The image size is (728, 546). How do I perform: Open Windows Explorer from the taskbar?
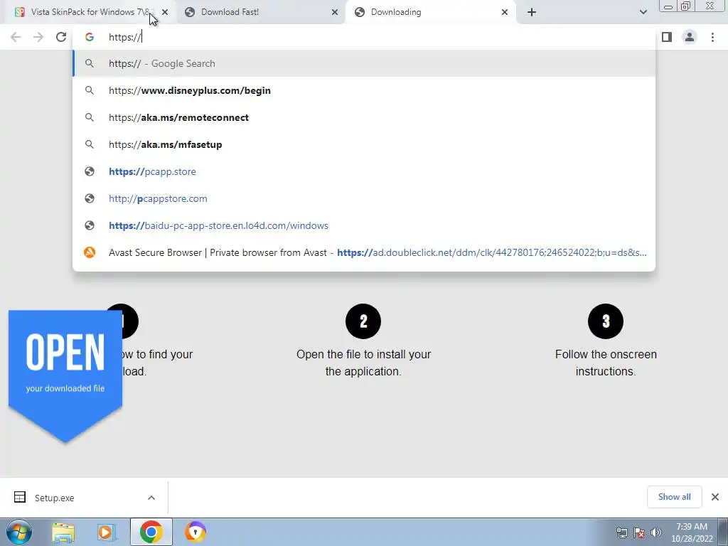point(63,532)
